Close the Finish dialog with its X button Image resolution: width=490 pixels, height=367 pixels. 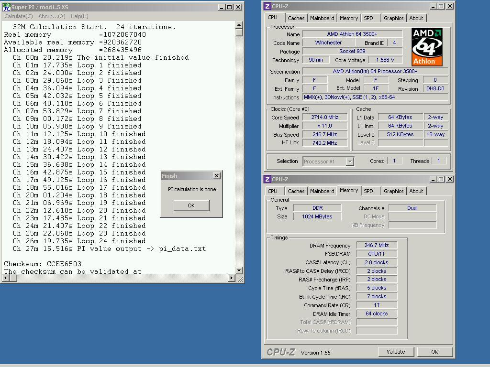coord(217,176)
